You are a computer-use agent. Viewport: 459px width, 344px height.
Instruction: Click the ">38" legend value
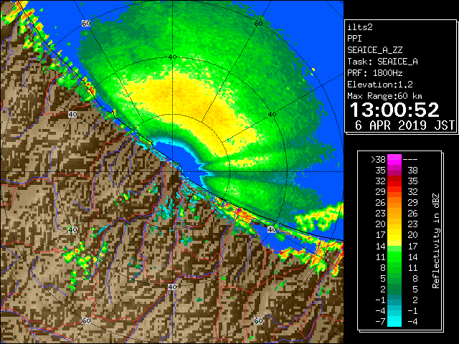point(378,160)
